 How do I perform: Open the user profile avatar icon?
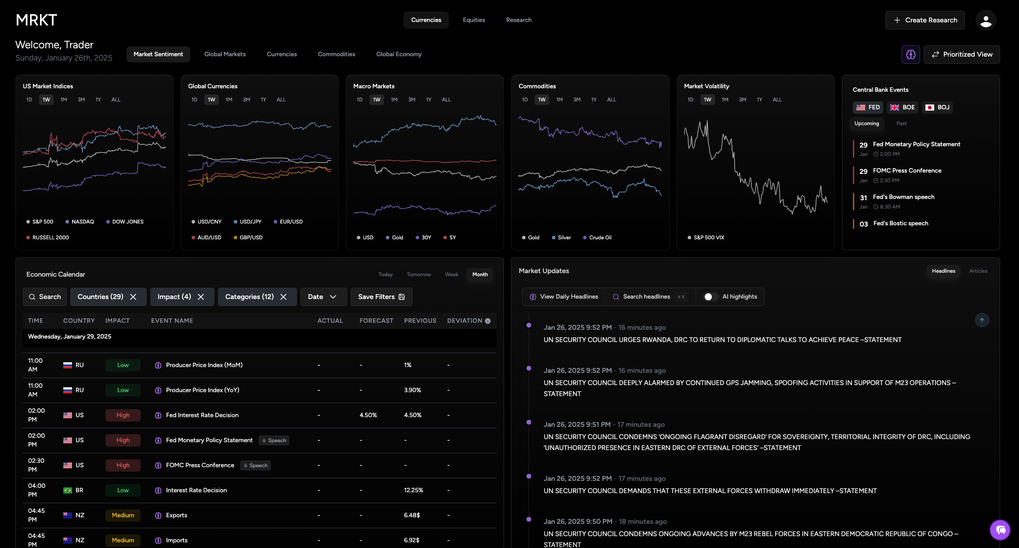(x=986, y=20)
